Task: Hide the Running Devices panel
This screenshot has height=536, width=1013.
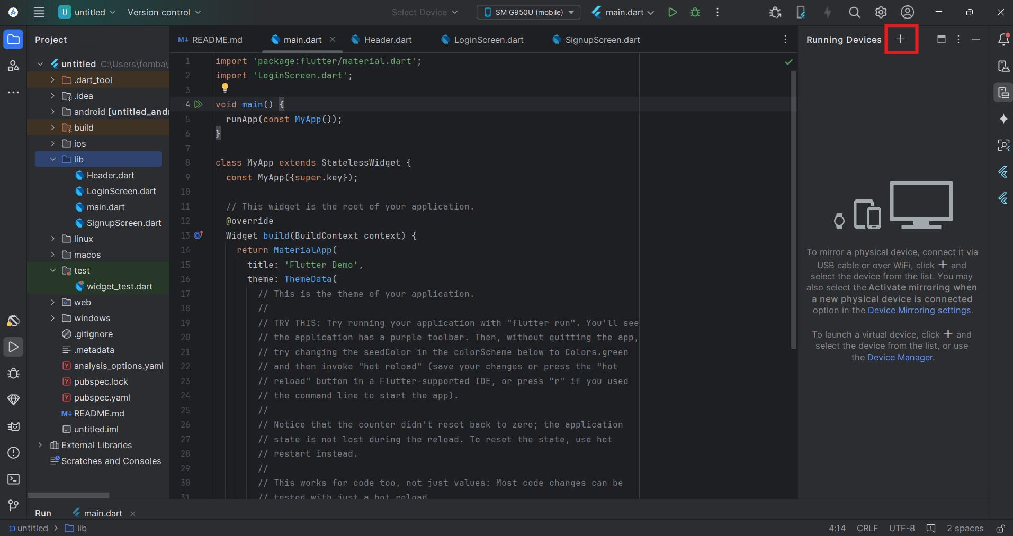Action: point(976,39)
